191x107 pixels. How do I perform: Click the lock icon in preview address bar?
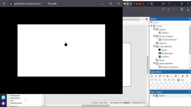(11, 4)
